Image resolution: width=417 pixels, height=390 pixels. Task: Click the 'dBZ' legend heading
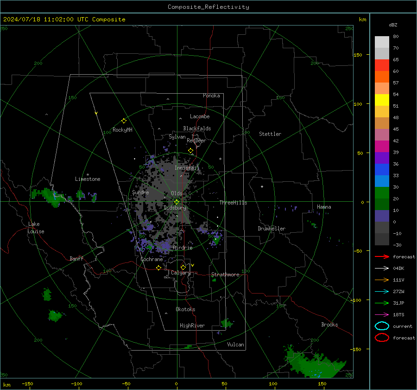coord(393,25)
